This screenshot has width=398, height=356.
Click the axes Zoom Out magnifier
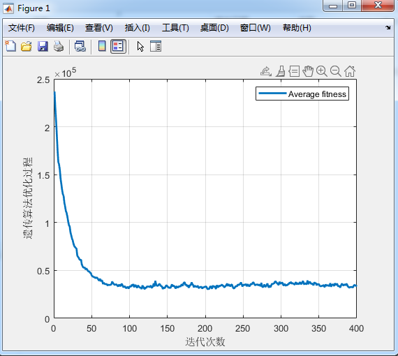coord(336,71)
